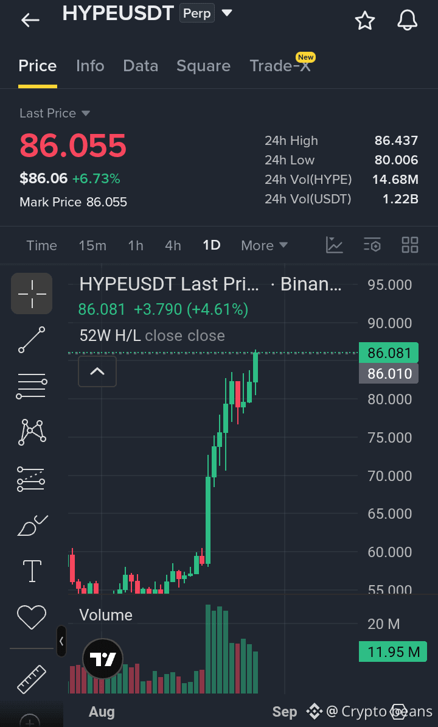Open the HYPEUSDT pair selector dropdown arrow

(226, 13)
